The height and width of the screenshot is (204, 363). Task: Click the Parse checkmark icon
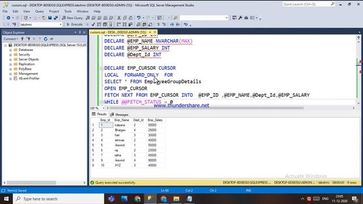click(x=93, y=24)
